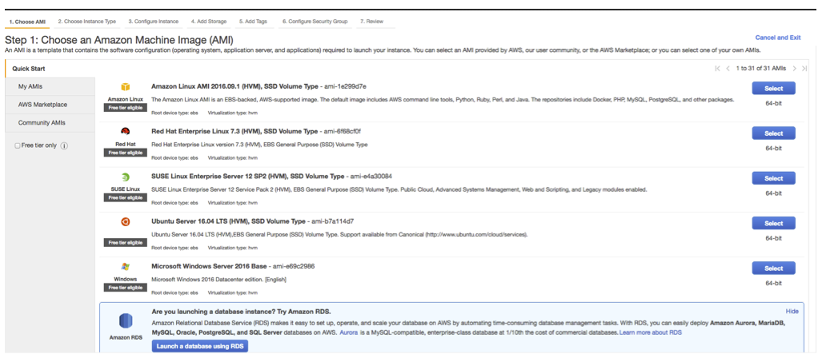Click the Amazon Linux logo icon
Image resolution: width=822 pixels, height=362 pixels.
tap(126, 87)
